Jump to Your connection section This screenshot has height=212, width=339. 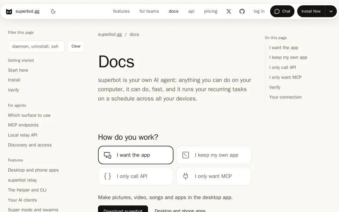coord(285,97)
